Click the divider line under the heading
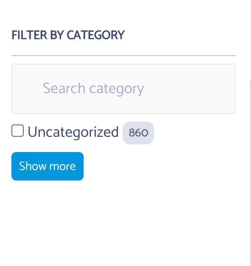Viewport: 251px width, 266px height. [124, 56]
